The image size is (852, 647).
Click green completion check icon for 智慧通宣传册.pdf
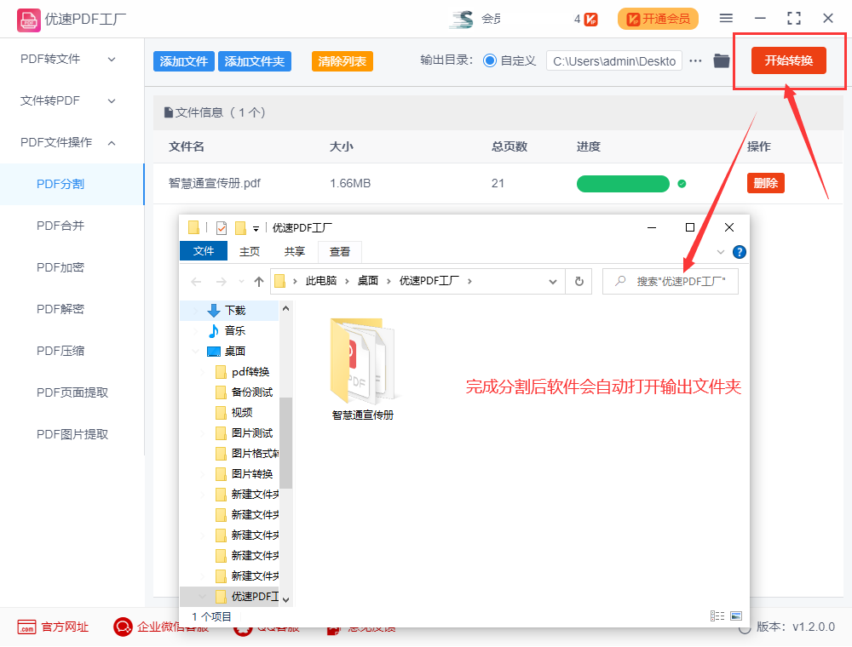point(682,184)
